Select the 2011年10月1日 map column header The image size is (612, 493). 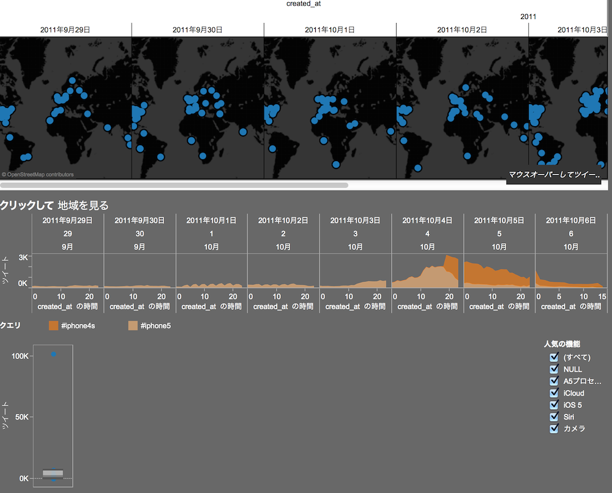click(329, 29)
